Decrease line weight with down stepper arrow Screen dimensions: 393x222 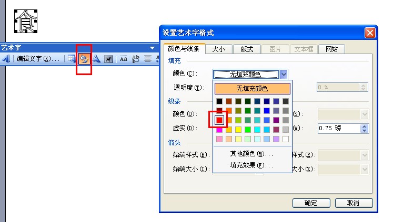364,131
